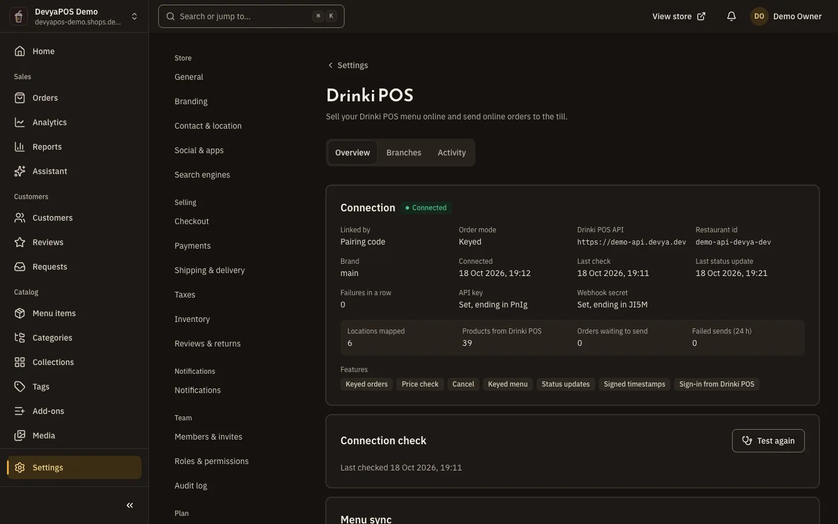Click the Drinki POS API URL
The image size is (838, 524).
point(631,242)
